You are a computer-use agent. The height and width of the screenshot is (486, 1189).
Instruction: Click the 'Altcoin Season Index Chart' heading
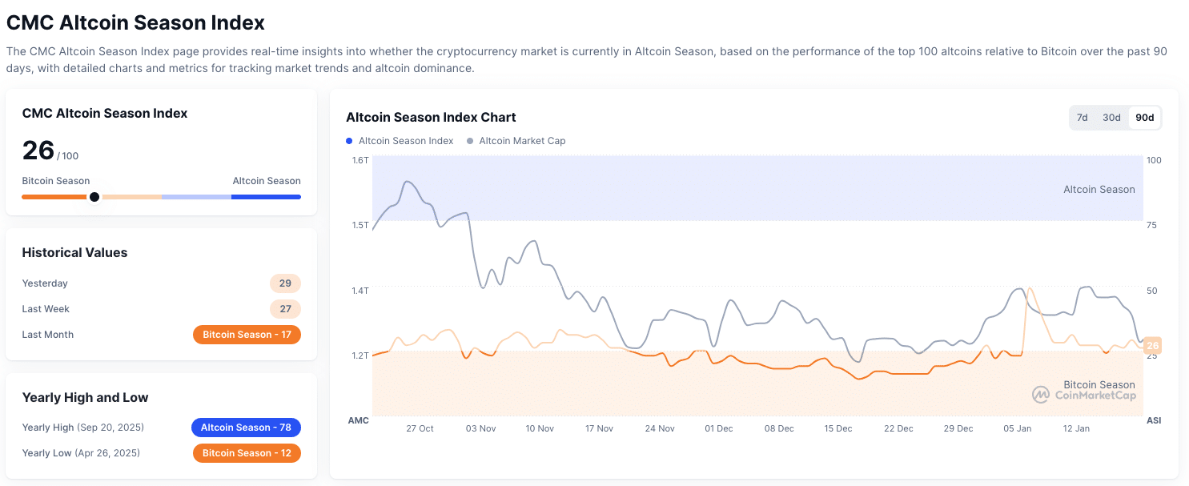(431, 117)
